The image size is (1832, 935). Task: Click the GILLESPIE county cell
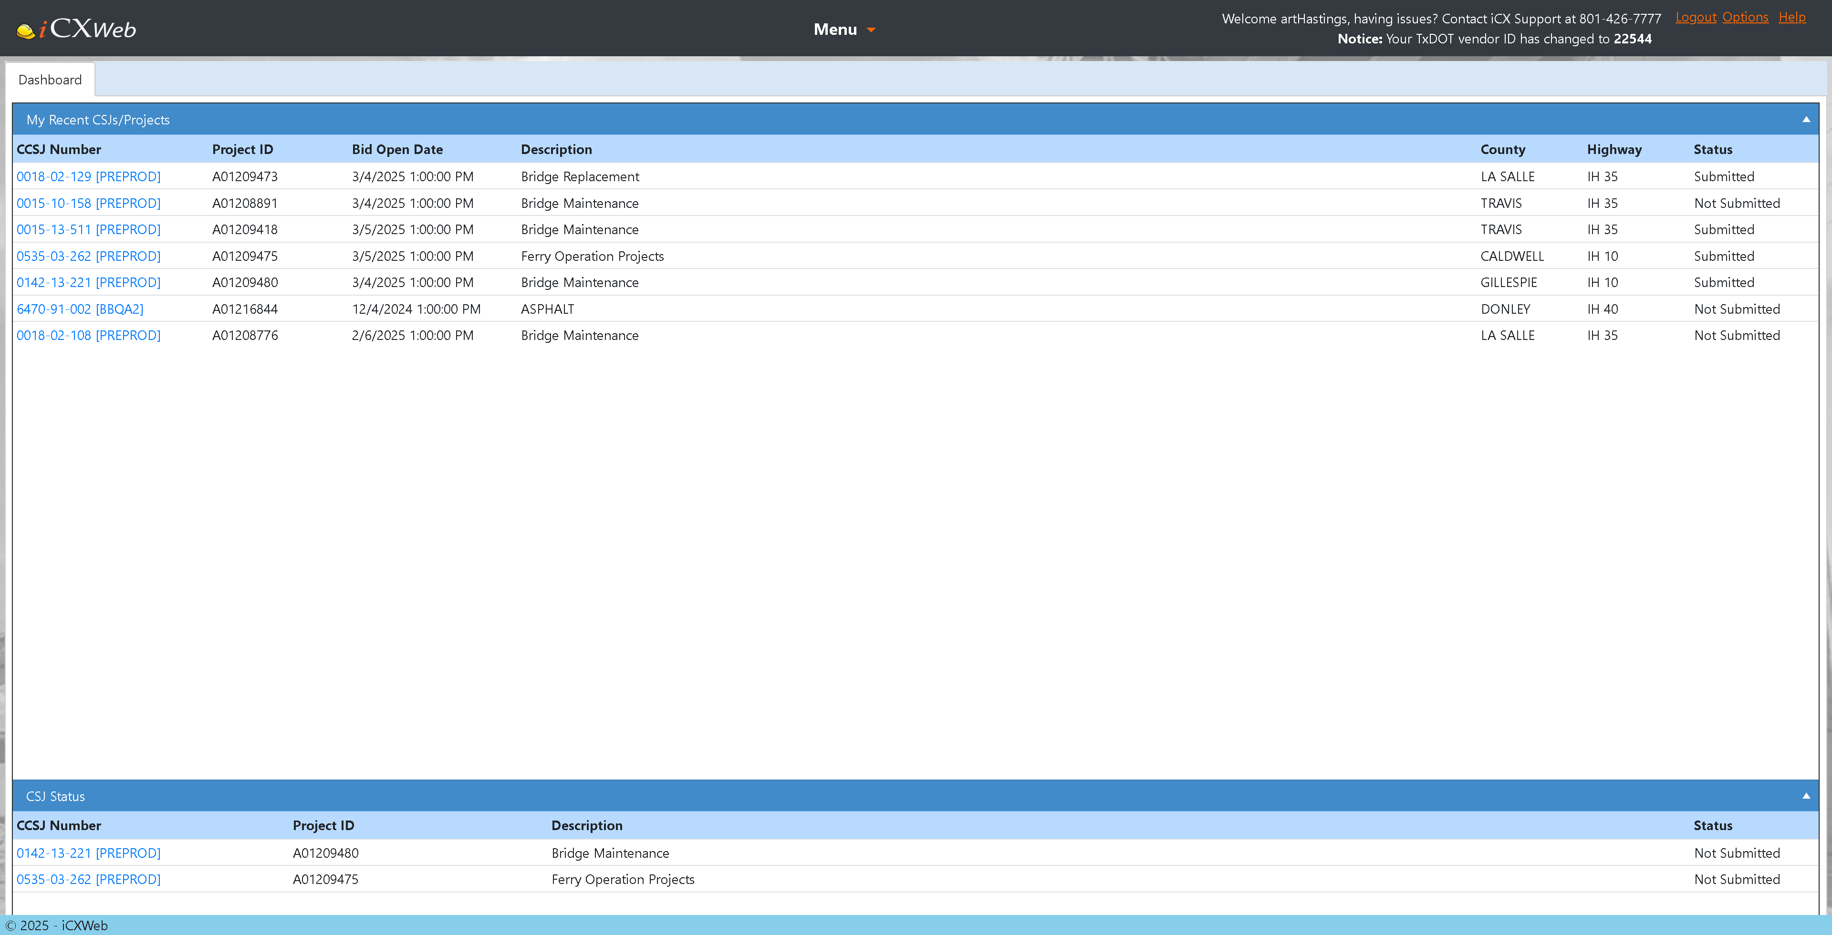coord(1509,282)
